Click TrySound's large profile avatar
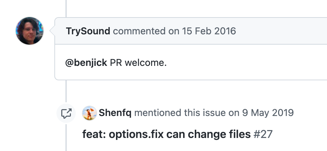Viewport: 327px width, 151px height. click(30, 31)
